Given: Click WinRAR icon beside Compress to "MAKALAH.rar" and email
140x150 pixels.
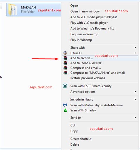Looking at the screenshot, I should (x=65, y=73).
